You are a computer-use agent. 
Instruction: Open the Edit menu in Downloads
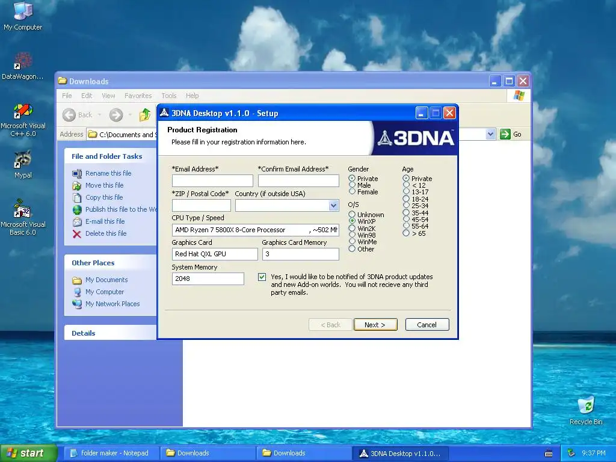[87, 96]
